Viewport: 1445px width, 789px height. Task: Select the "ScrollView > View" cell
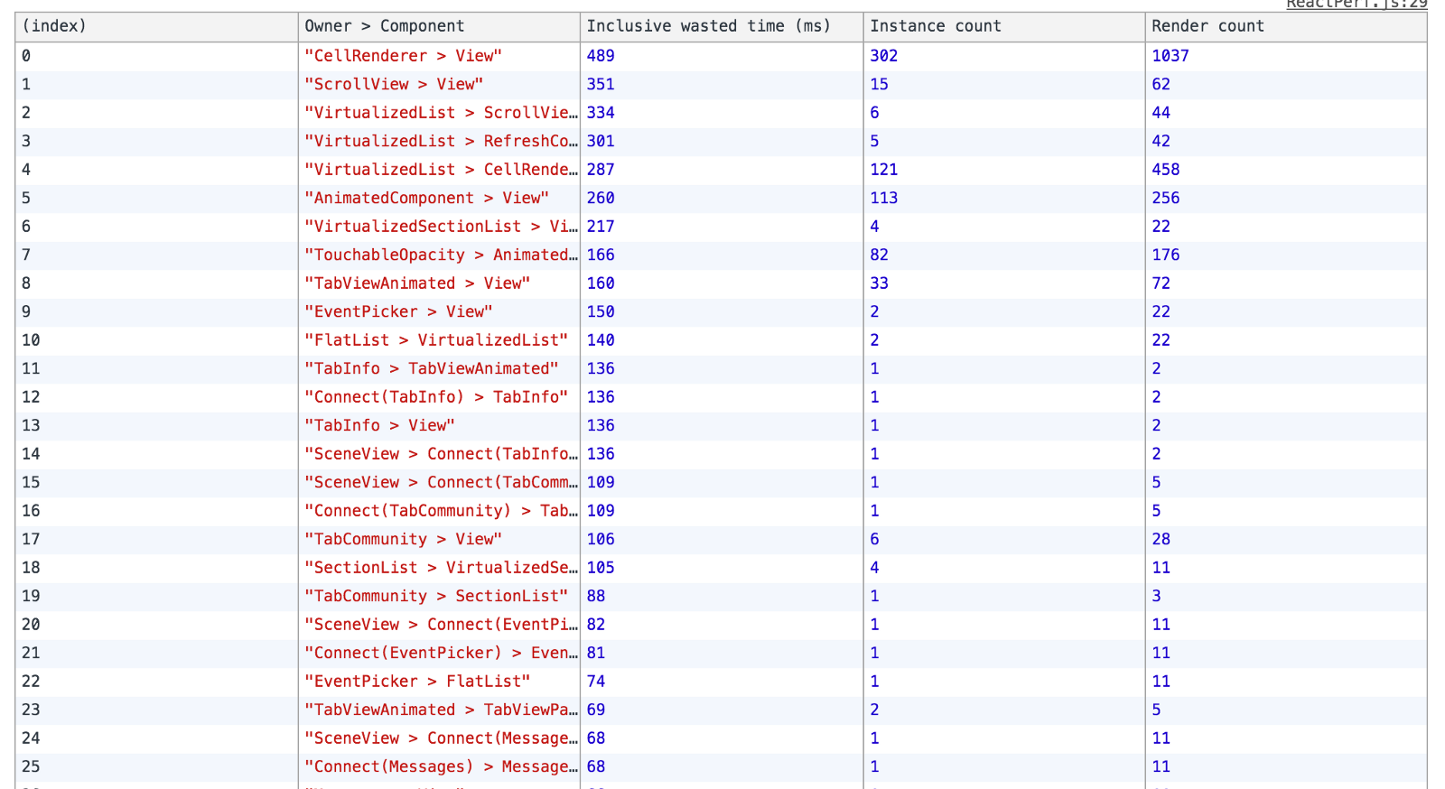pyautogui.click(x=394, y=84)
